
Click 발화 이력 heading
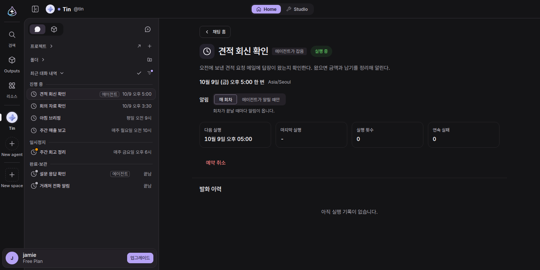[210, 189]
